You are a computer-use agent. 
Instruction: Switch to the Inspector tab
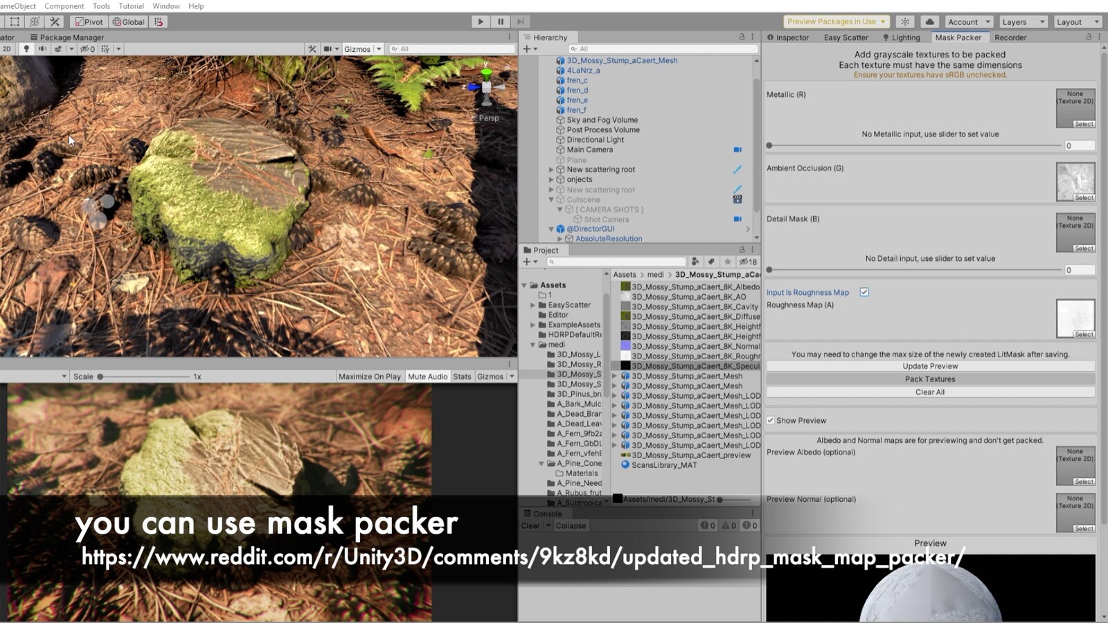788,37
